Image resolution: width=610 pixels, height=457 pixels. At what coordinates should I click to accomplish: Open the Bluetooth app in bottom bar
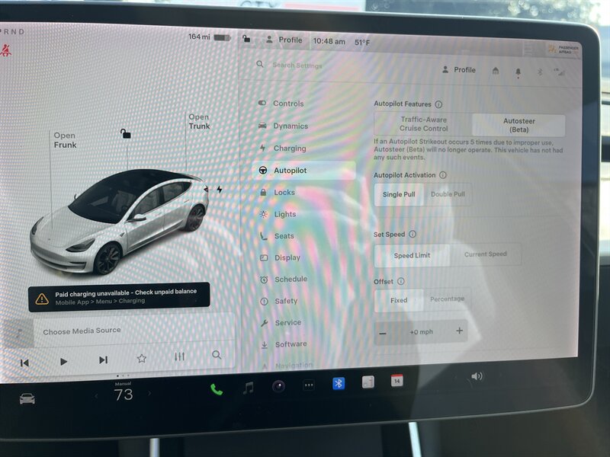[x=338, y=384]
